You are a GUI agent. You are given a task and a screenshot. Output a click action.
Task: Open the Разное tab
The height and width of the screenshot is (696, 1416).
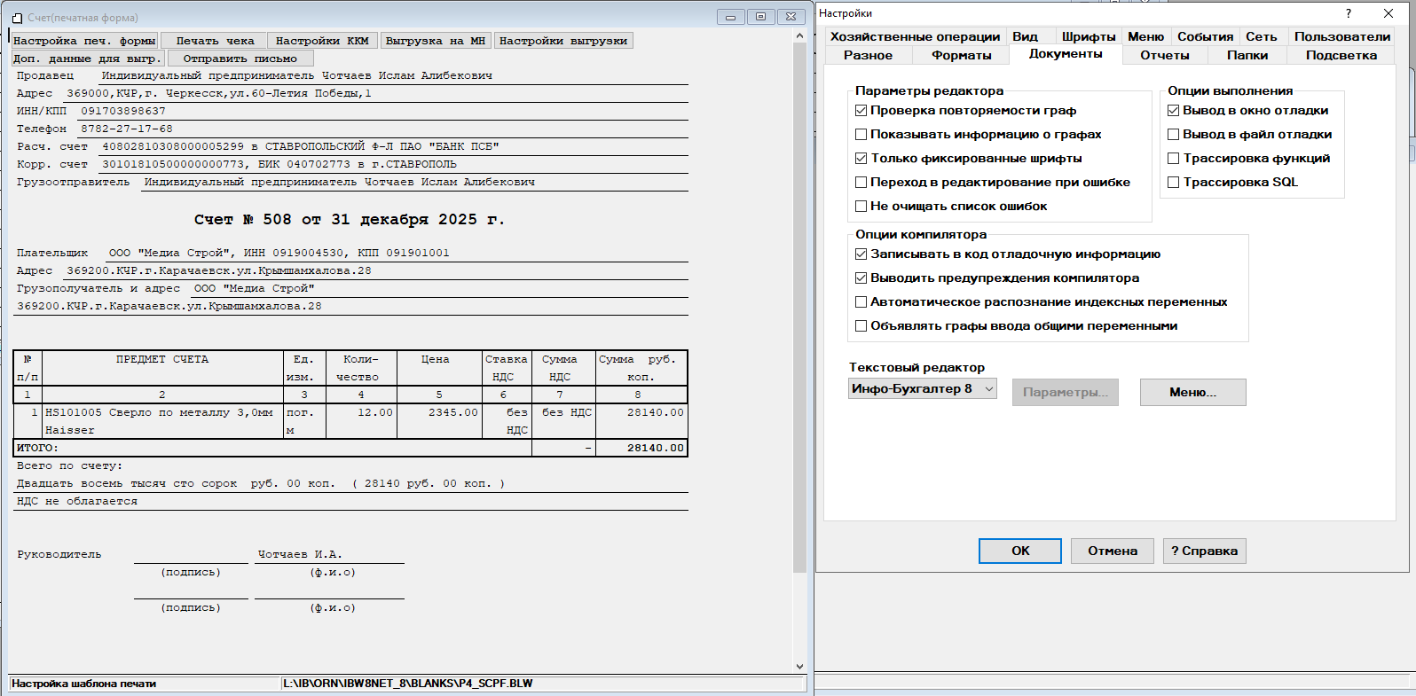click(868, 55)
